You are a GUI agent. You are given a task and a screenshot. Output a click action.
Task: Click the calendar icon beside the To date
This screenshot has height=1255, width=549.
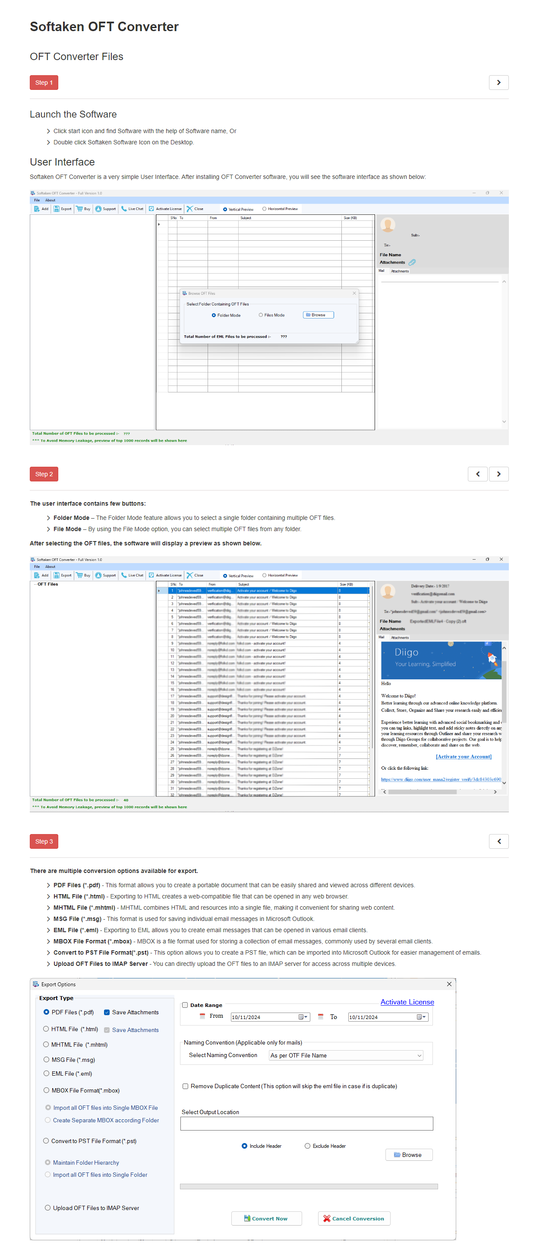point(320,1016)
